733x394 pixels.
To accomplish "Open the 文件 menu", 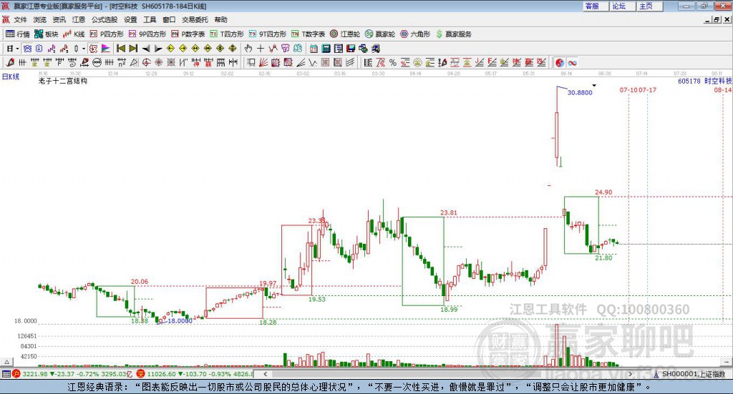I will pyautogui.click(x=20, y=19).
